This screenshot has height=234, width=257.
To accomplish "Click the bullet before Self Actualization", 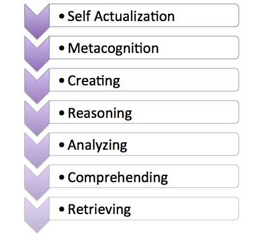I will click(x=62, y=17).
